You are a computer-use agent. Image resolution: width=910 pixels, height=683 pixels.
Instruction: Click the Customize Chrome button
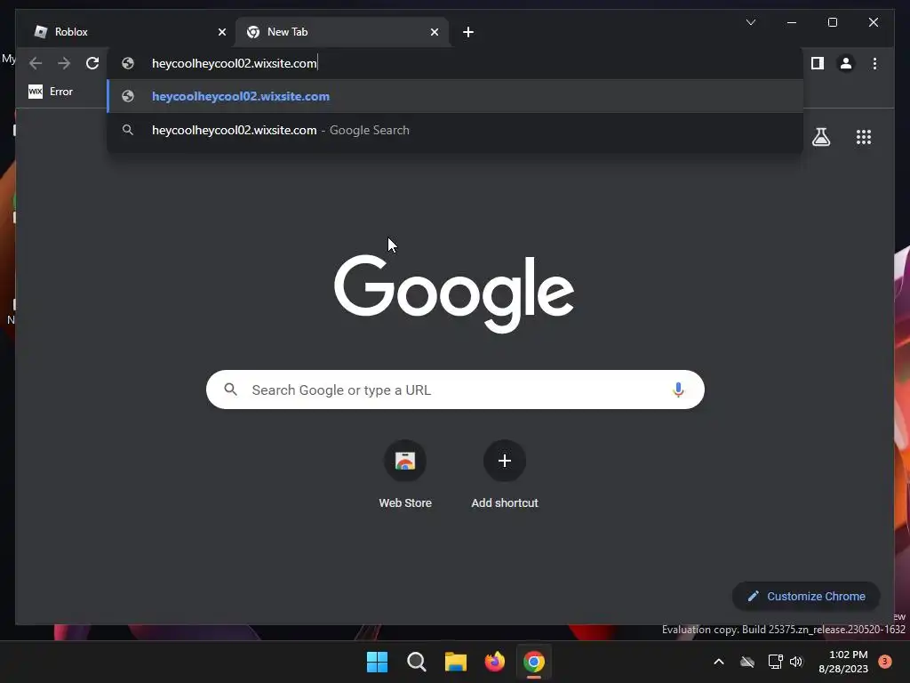tap(806, 597)
